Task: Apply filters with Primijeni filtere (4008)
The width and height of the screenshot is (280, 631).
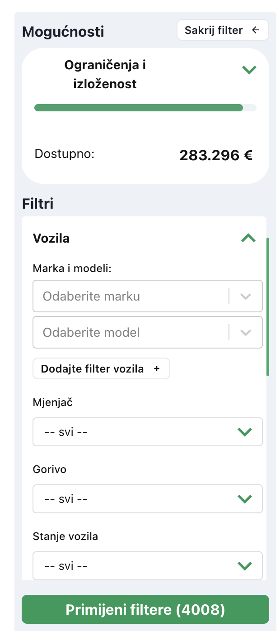Action: click(145, 609)
